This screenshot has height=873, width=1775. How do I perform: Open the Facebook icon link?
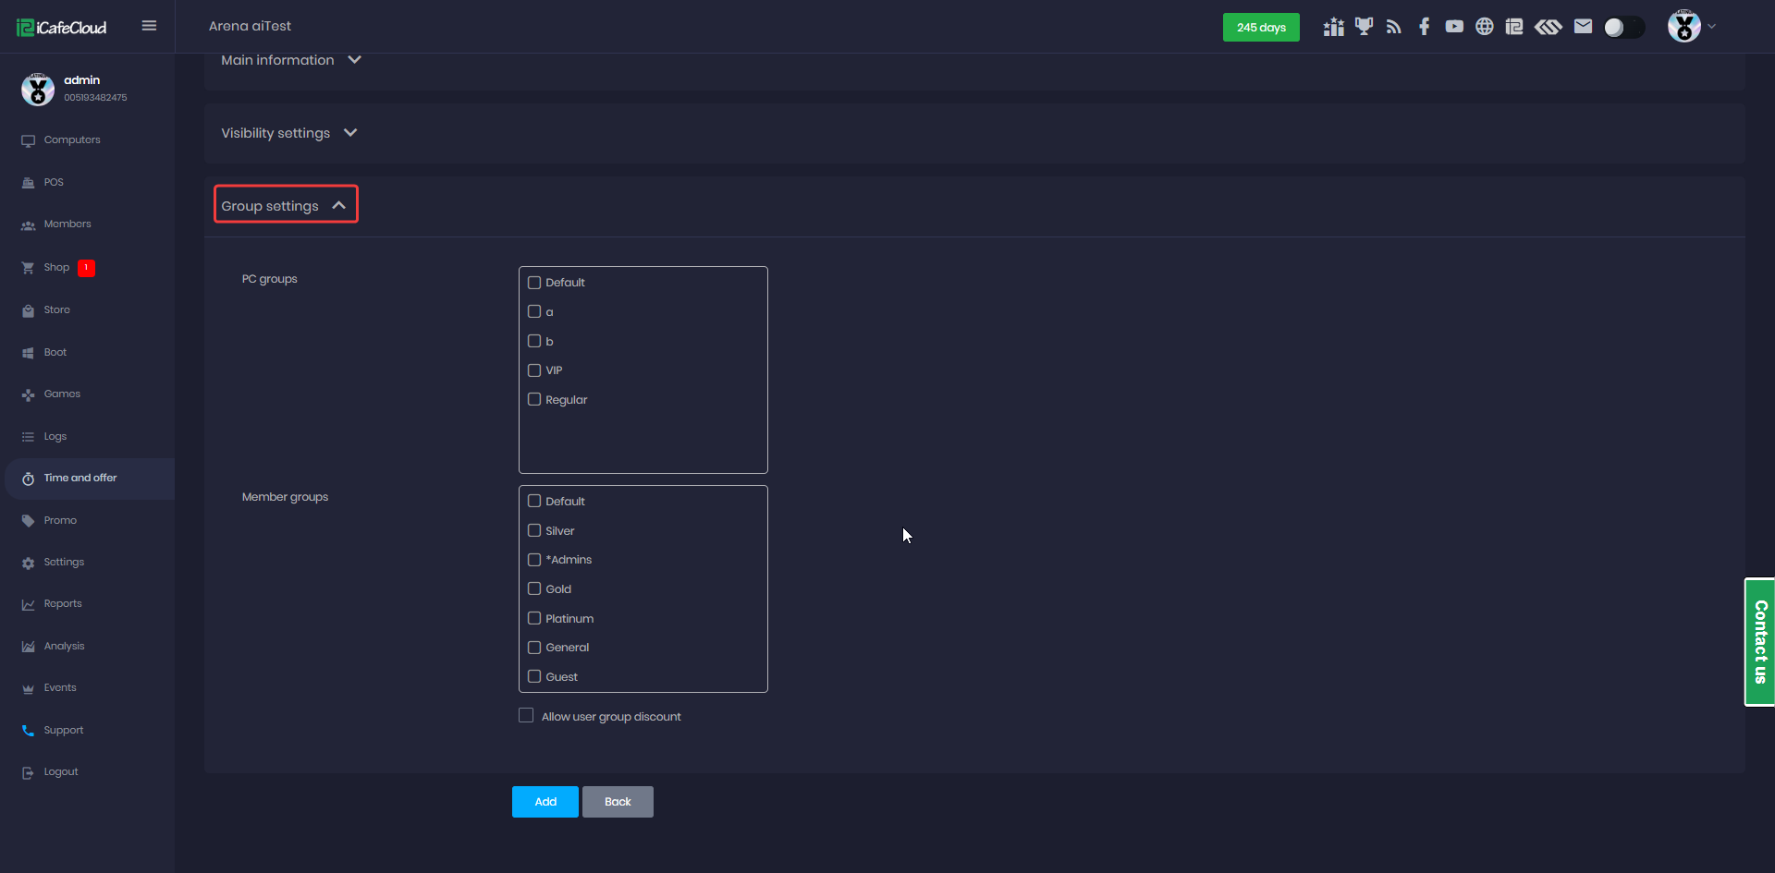pyautogui.click(x=1424, y=27)
